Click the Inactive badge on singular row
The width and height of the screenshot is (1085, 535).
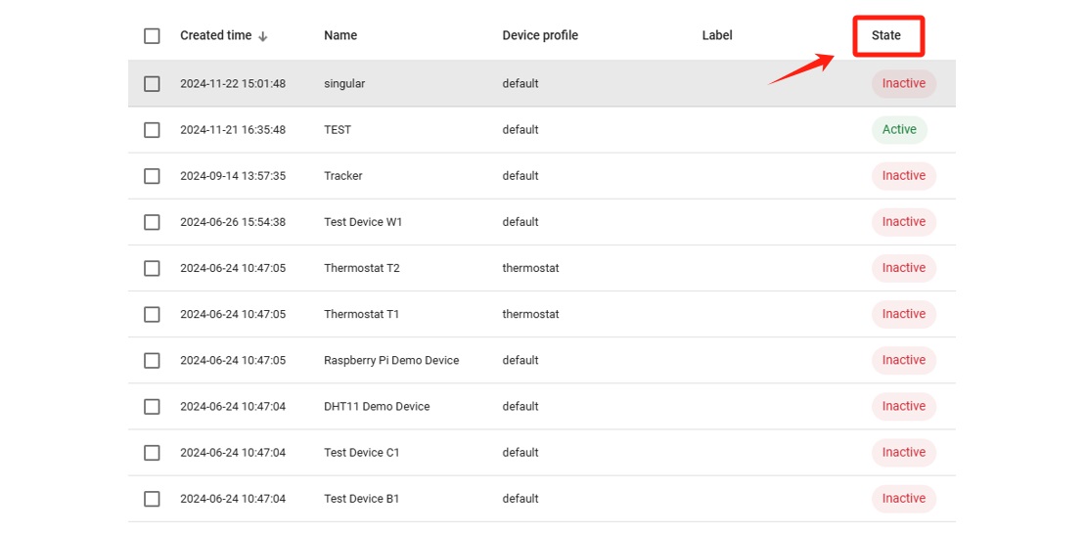click(904, 84)
